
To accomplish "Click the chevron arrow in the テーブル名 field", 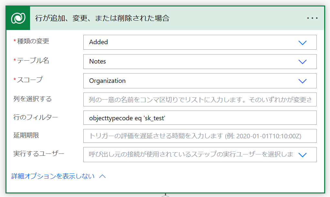I will 303,62.
